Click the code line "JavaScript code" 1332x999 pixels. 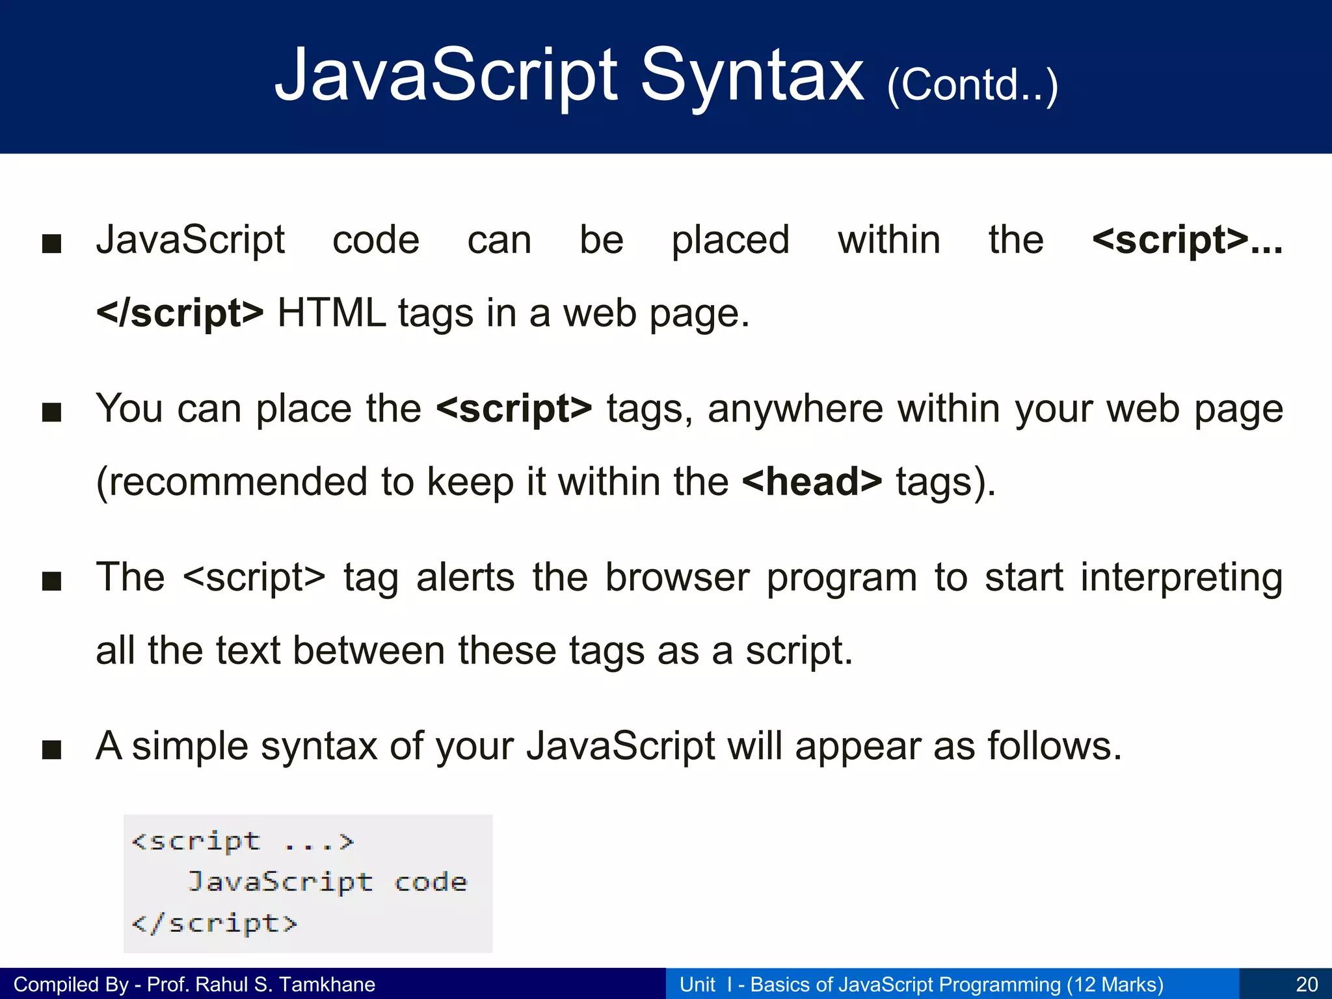[x=327, y=882]
